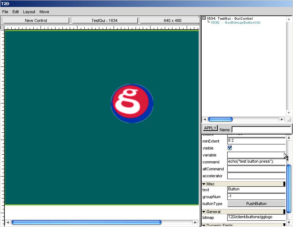Viewport: 293px width, 227px height.
Task: Click the inspector vertical scrollbar thumb
Action: point(289,189)
